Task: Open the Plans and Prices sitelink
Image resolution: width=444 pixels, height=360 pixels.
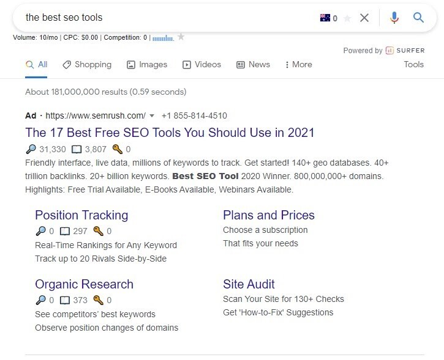Action: (x=269, y=215)
